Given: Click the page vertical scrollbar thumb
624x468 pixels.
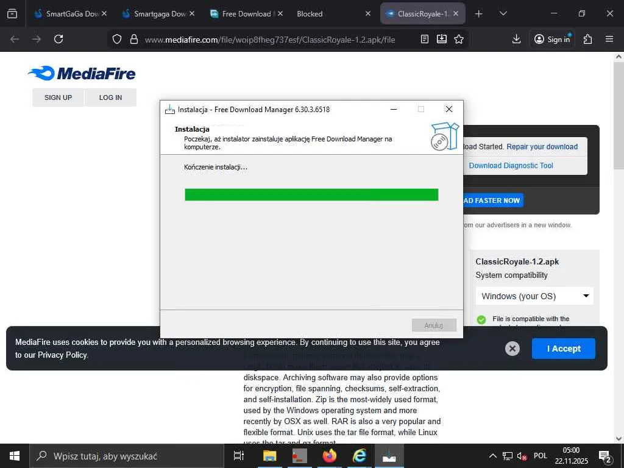Looking at the screenshot, I should [x=619, y=115].
